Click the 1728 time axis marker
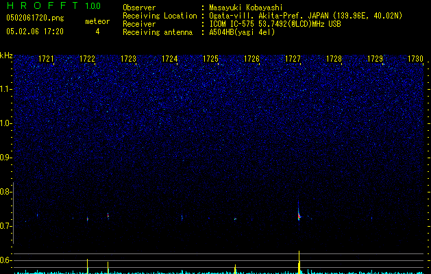This screenshot has width=431, height=274. (x=334, y=59)
